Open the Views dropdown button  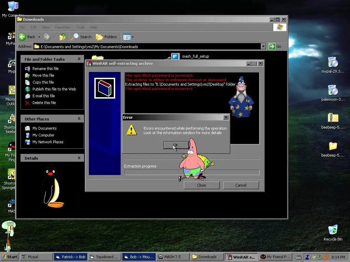tap(129, 37)
